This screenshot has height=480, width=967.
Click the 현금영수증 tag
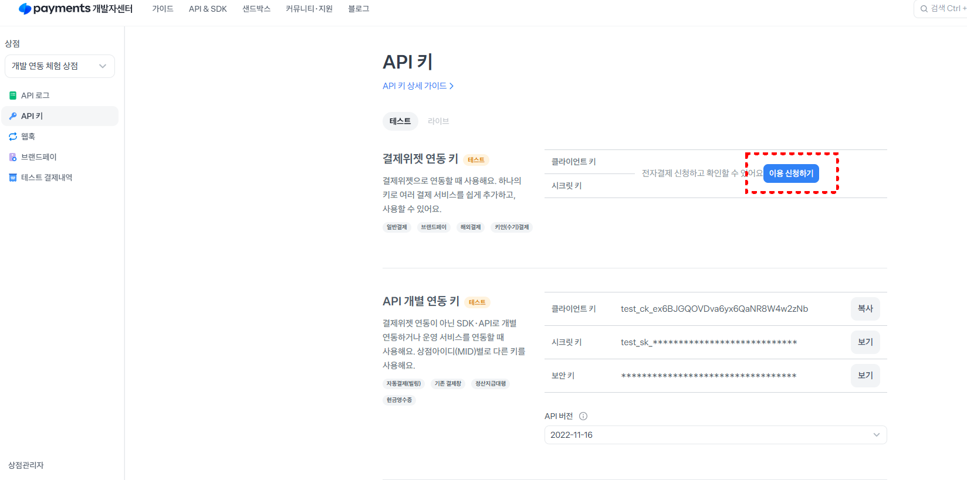(x=399, y=400)
